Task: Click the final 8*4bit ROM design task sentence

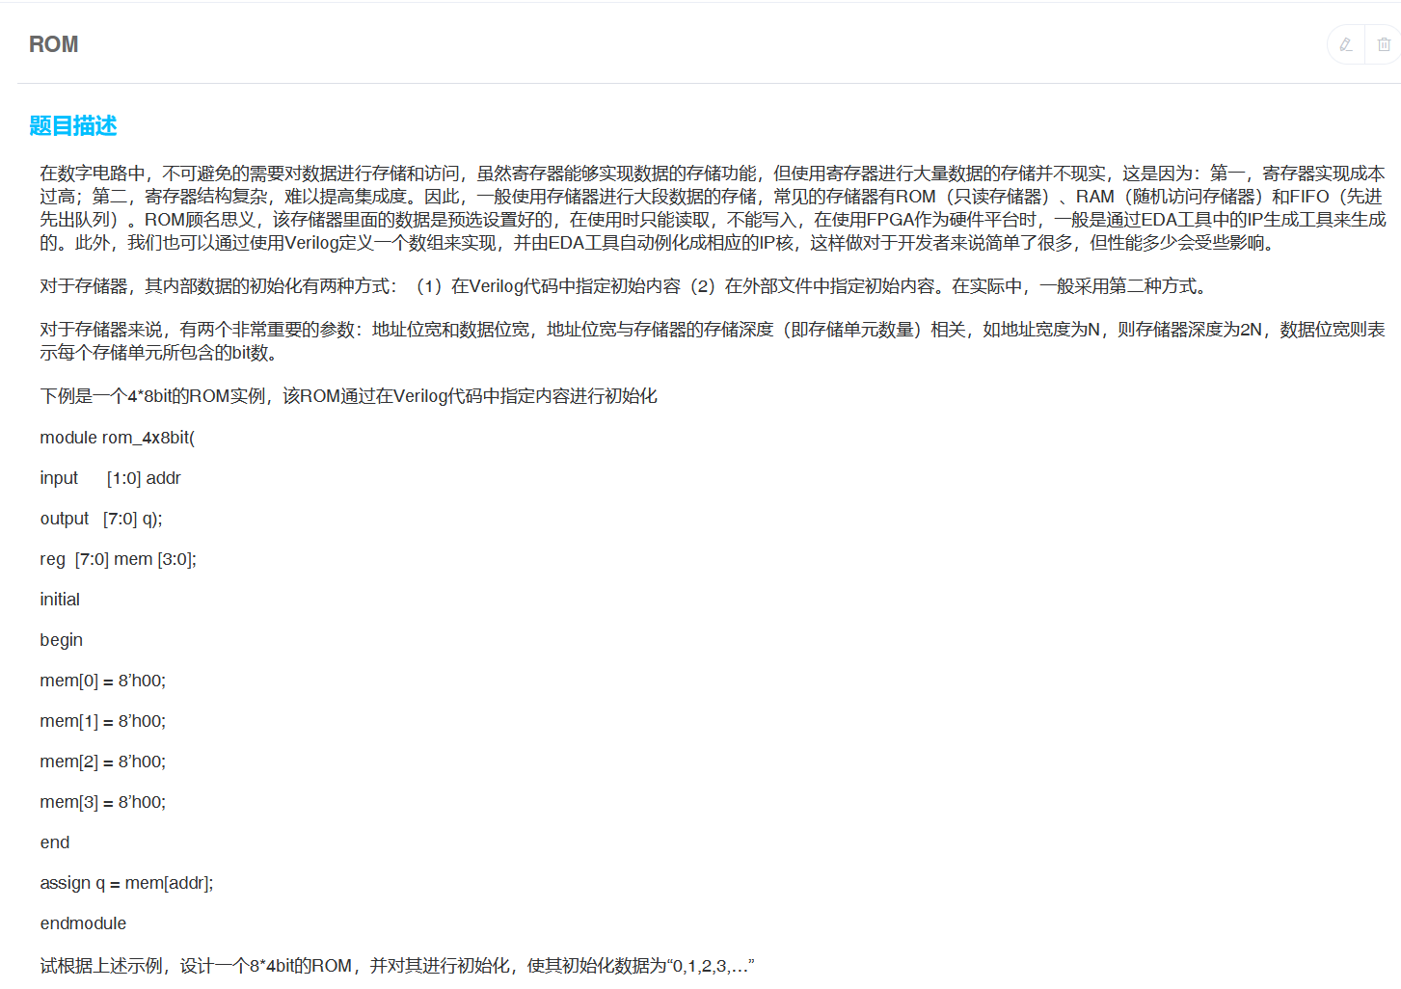Action: point(396,966)
